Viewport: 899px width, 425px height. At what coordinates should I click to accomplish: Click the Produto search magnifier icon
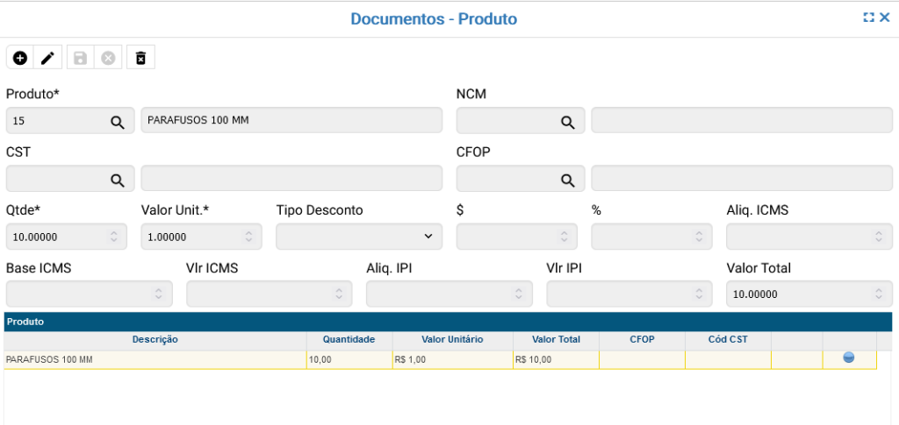[x=117, y=122]
